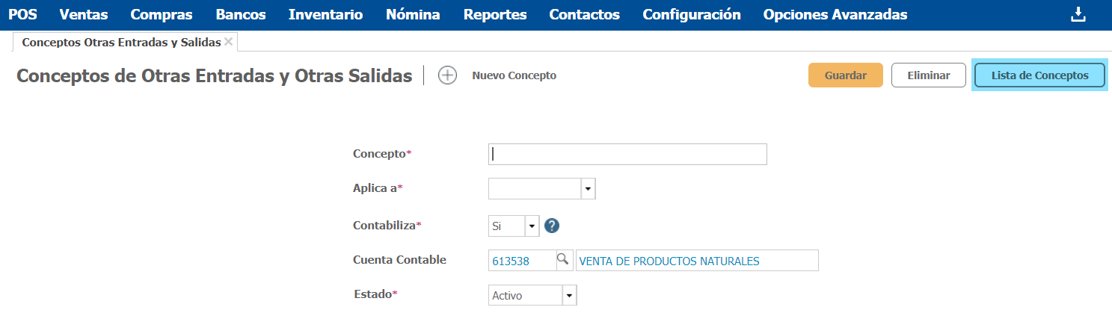
Task: Open the Inventario menu
Action: point(326,15)
